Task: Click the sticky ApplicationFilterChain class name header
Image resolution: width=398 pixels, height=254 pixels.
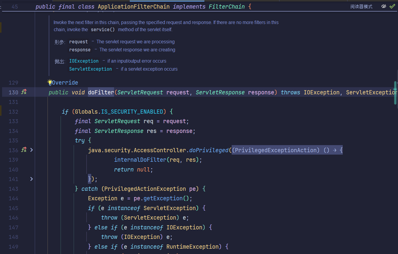Action: [134, 7]
